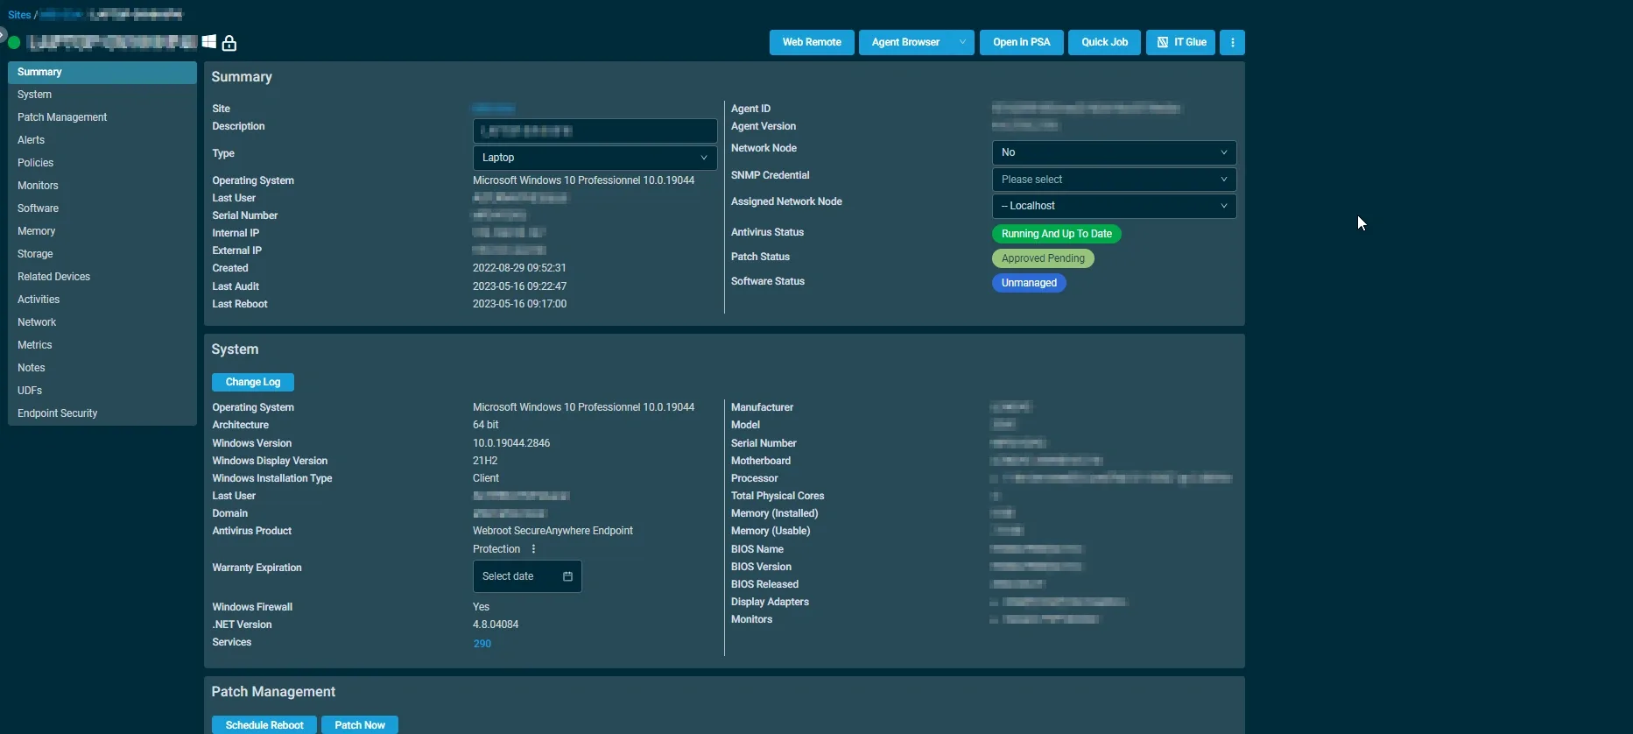Open Memory in the sidebar
This screenshot has height=734, width=1633.
click(x=102, y=231)
